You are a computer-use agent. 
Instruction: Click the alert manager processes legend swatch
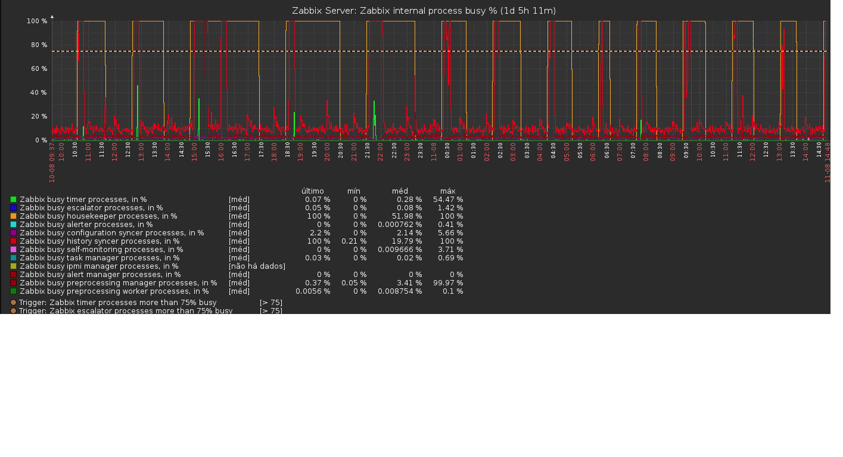pyautogui.click(x=13, y=275)
